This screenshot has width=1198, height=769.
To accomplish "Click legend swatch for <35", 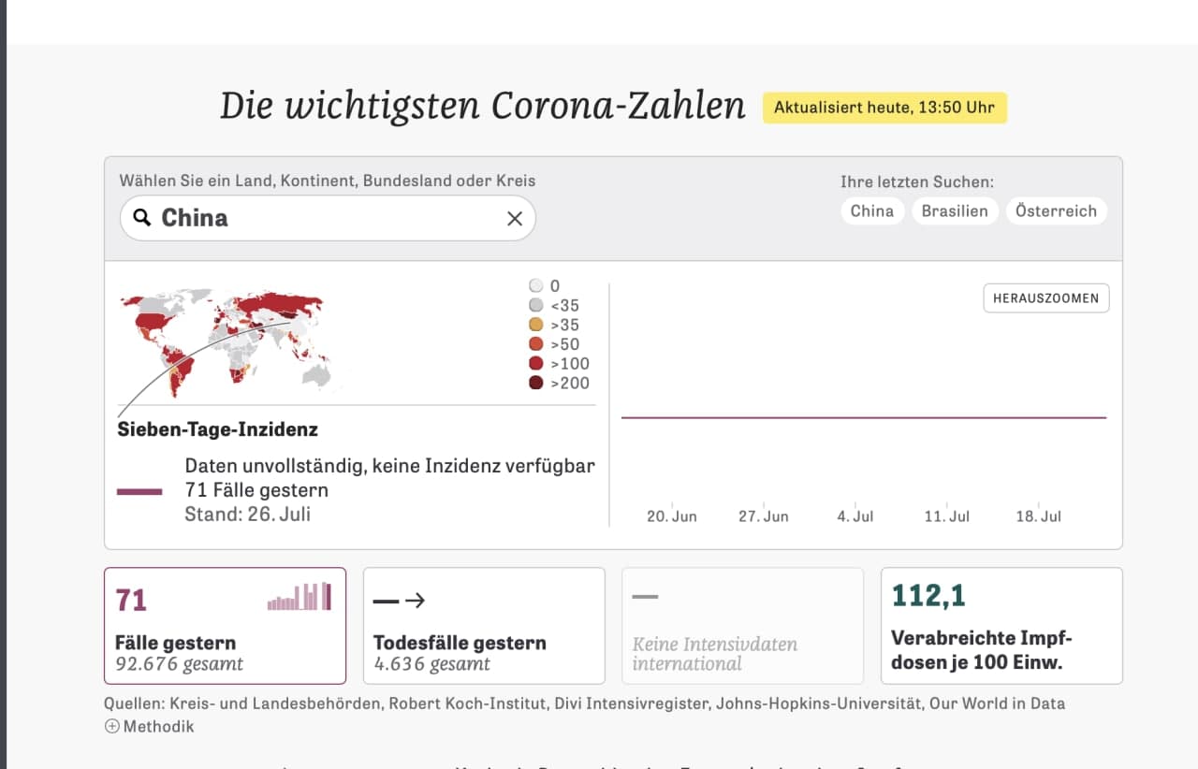I will 536,305.
